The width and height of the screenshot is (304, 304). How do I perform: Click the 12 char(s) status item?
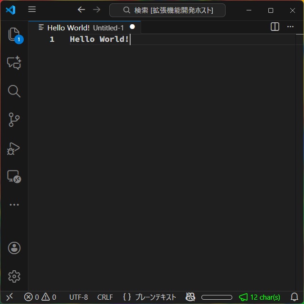coord(260,297)
